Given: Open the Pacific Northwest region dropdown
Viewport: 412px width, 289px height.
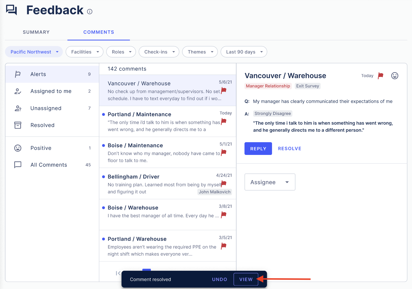Looking at the screenshot, I should [34, 52].
